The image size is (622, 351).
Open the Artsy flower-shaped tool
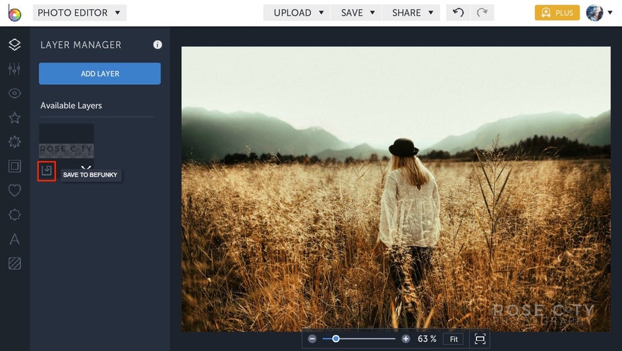(14, 142)
